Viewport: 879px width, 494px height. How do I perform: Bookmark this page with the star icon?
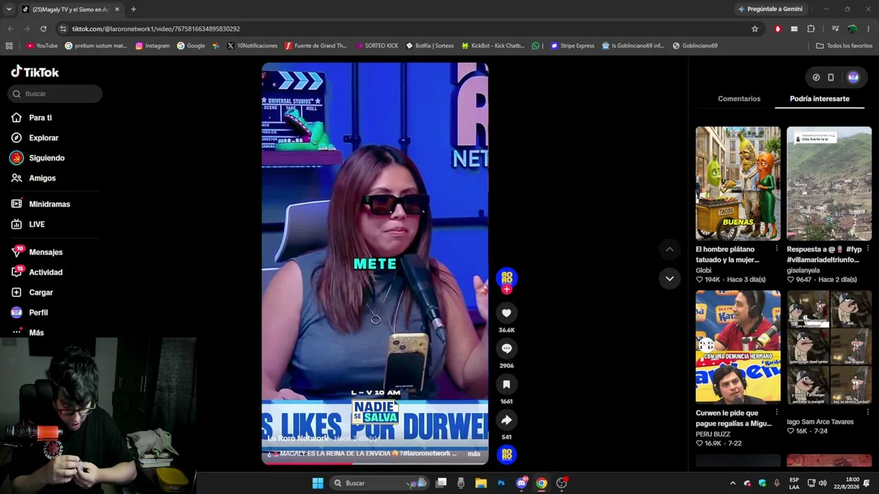pyautogui.click(x=755, y=29)
